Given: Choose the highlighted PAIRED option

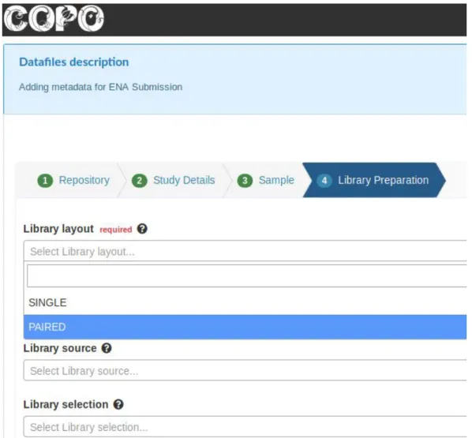Looking at the screenshot, I should pyautogui.click(x=245, y=327).
